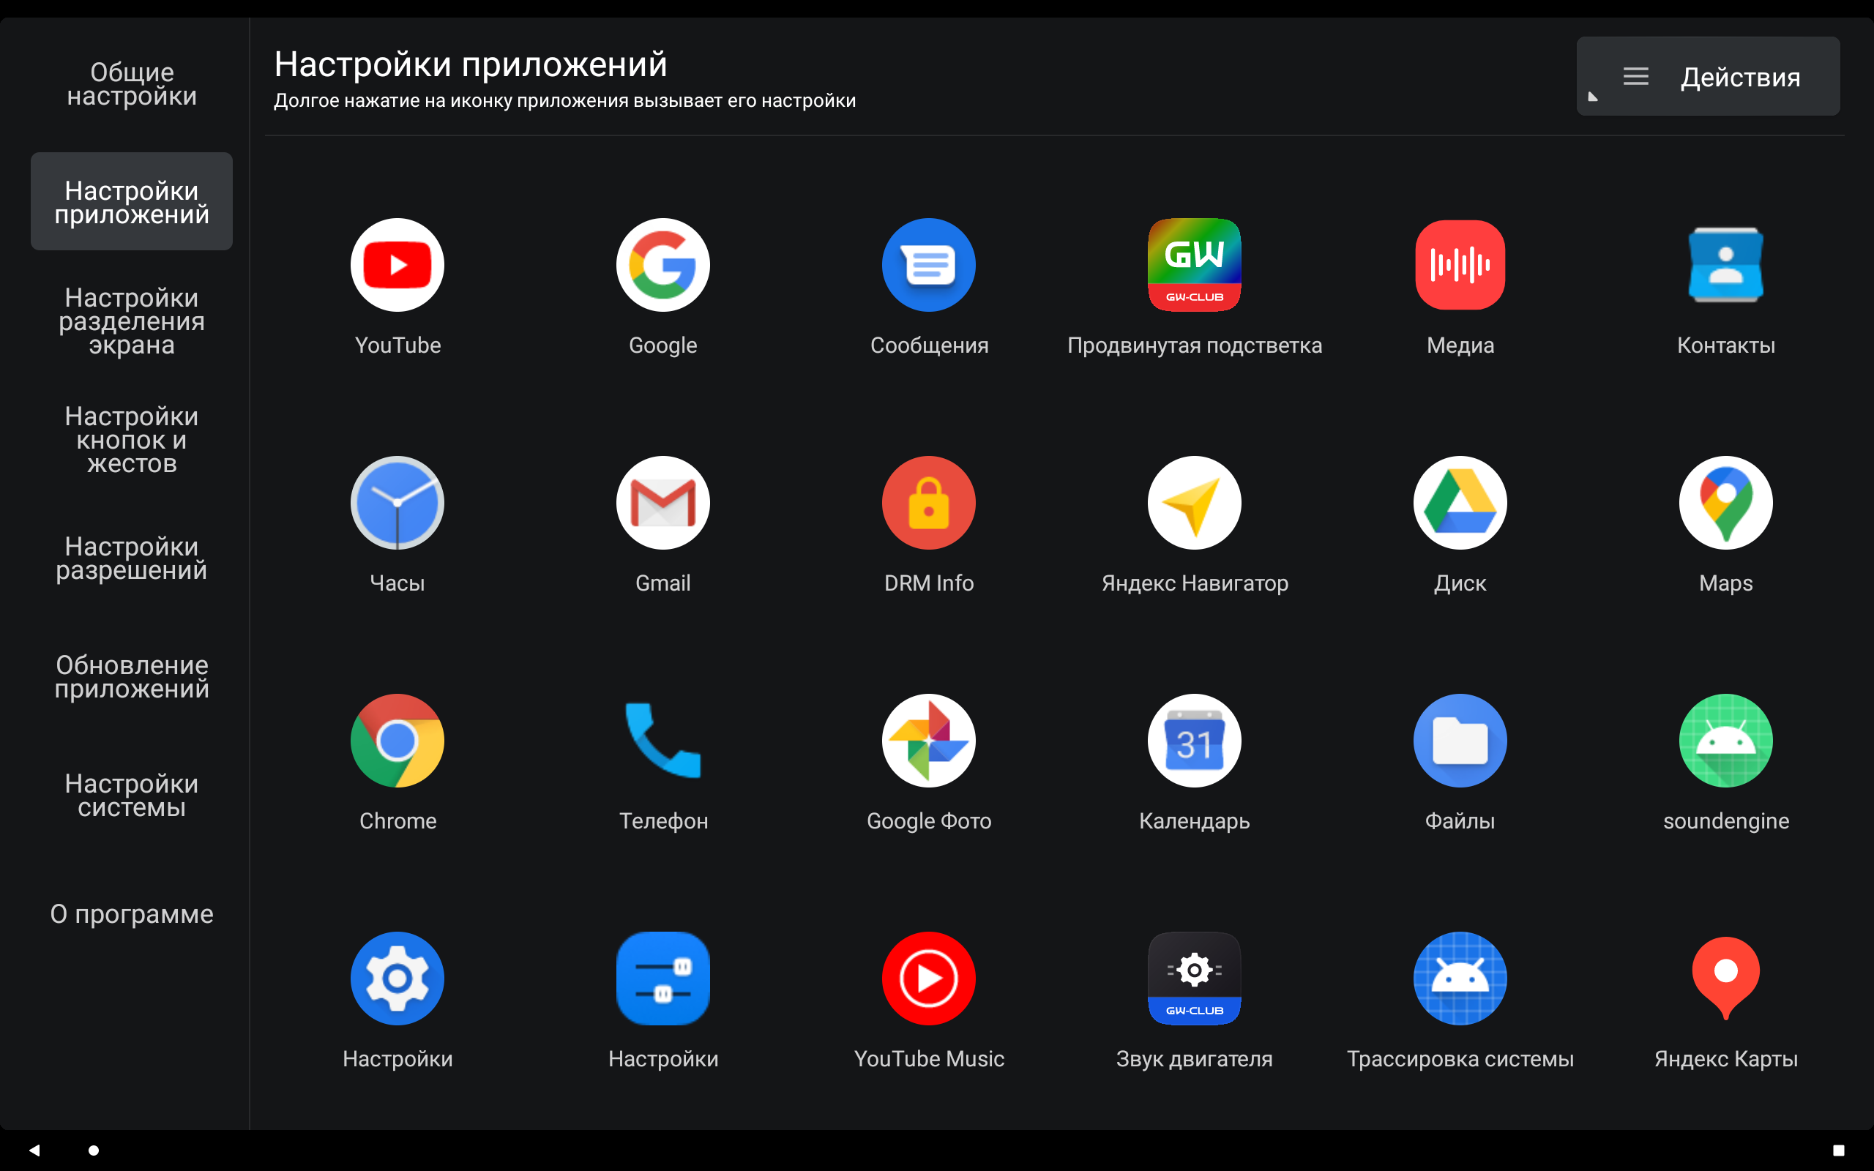
Task: Open the Медиа app
Action: pos(1460,264)
